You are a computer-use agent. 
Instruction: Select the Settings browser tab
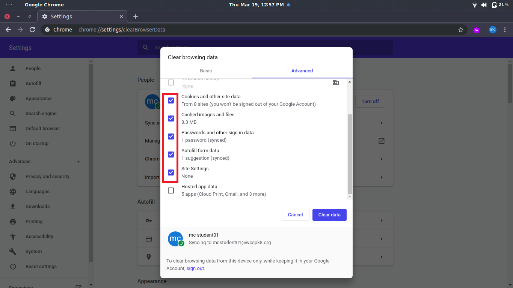(x=82, y=16)
